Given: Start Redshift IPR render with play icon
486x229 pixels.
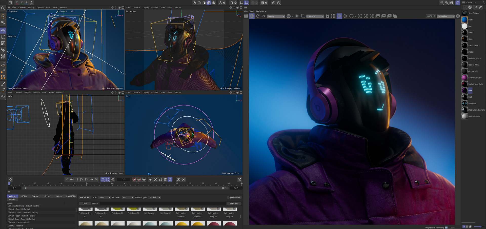Looking at the screenshot, I should tap(252, 16).
